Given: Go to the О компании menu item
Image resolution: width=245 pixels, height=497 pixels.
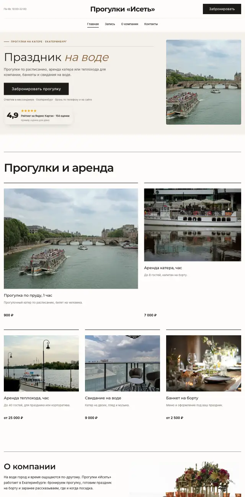Looking at the screenshot, I should pos(130,24).
